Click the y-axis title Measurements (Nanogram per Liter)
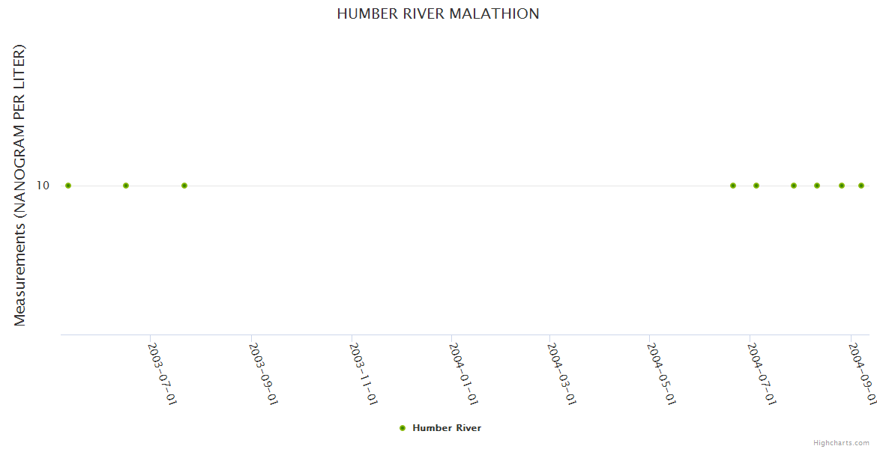Viewport: 877px width, 449px height. (20, 186)
